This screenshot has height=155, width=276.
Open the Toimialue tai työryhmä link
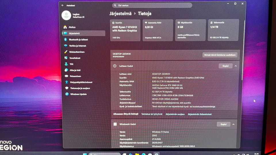[x=152, y=114]
